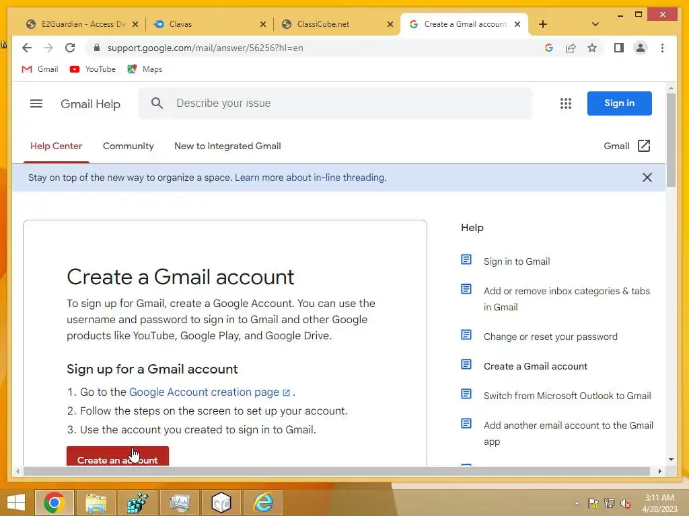
Task: Click the browser forward arrow
Action: click(48, 48)
